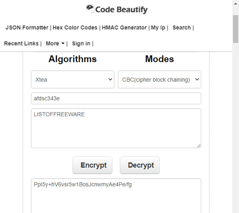Image resolution: width=239 pixels, height=213 pixels.
Task: Go to HMAC Generator page
Action: tap(124, 28)
